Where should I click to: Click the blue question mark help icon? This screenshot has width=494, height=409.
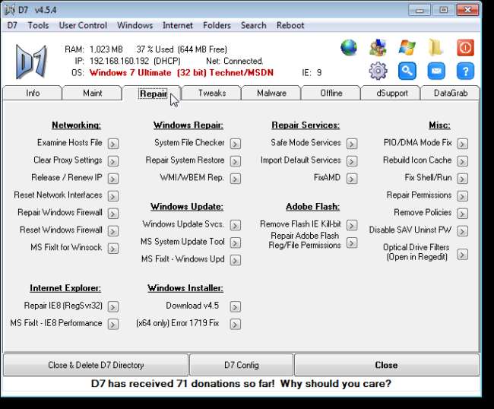tap(465, 71)
